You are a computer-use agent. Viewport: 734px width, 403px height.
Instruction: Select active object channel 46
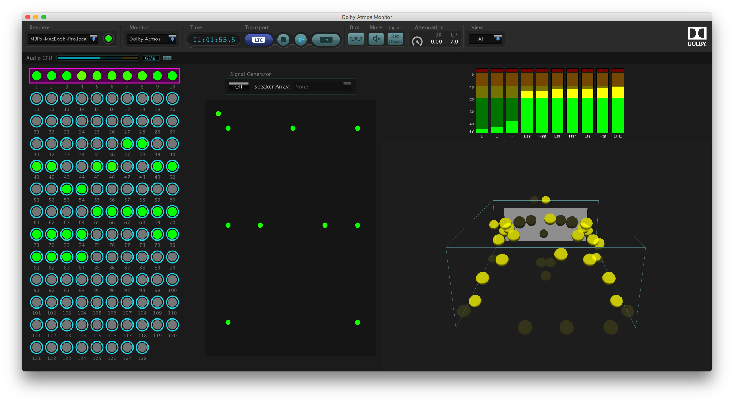[x=112, y=166]
